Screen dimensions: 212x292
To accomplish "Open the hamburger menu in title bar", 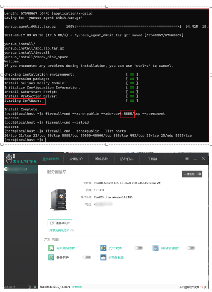I will [187, 159].
